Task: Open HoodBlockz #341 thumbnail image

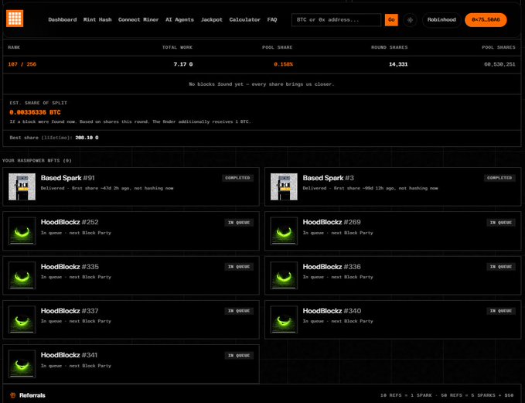Action: [x=22, y=364]
